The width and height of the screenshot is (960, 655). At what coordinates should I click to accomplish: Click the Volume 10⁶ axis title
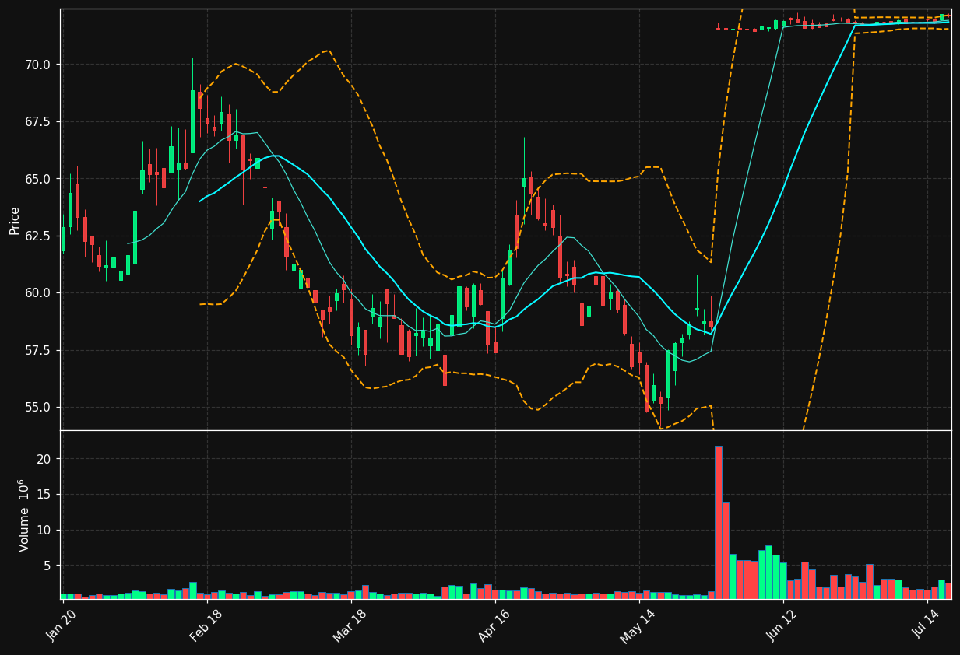[24, 515]
